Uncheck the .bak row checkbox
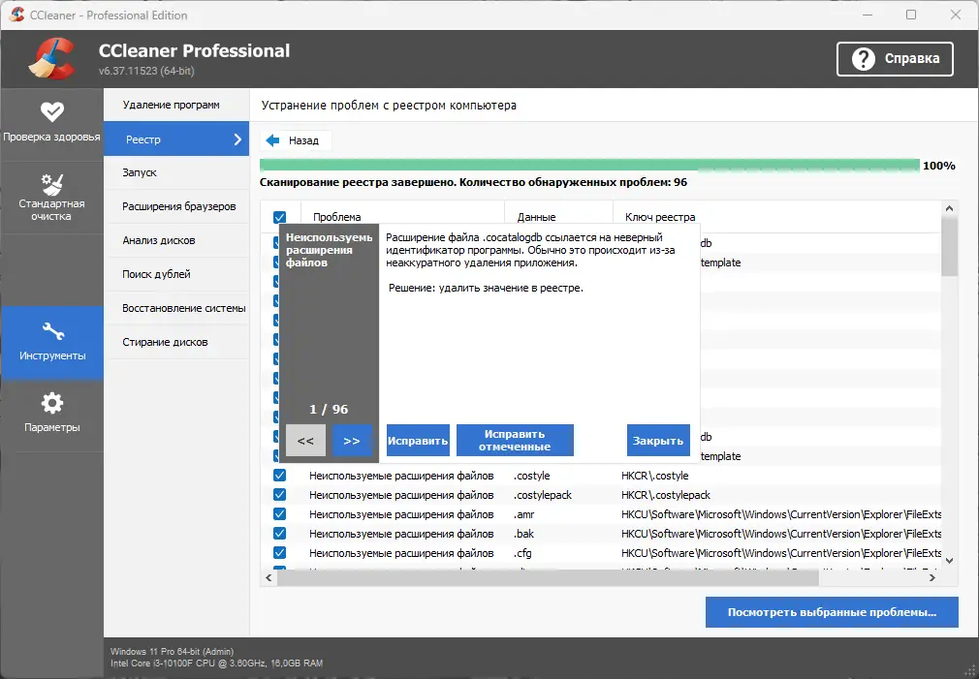979x679 pixels. 279,534
